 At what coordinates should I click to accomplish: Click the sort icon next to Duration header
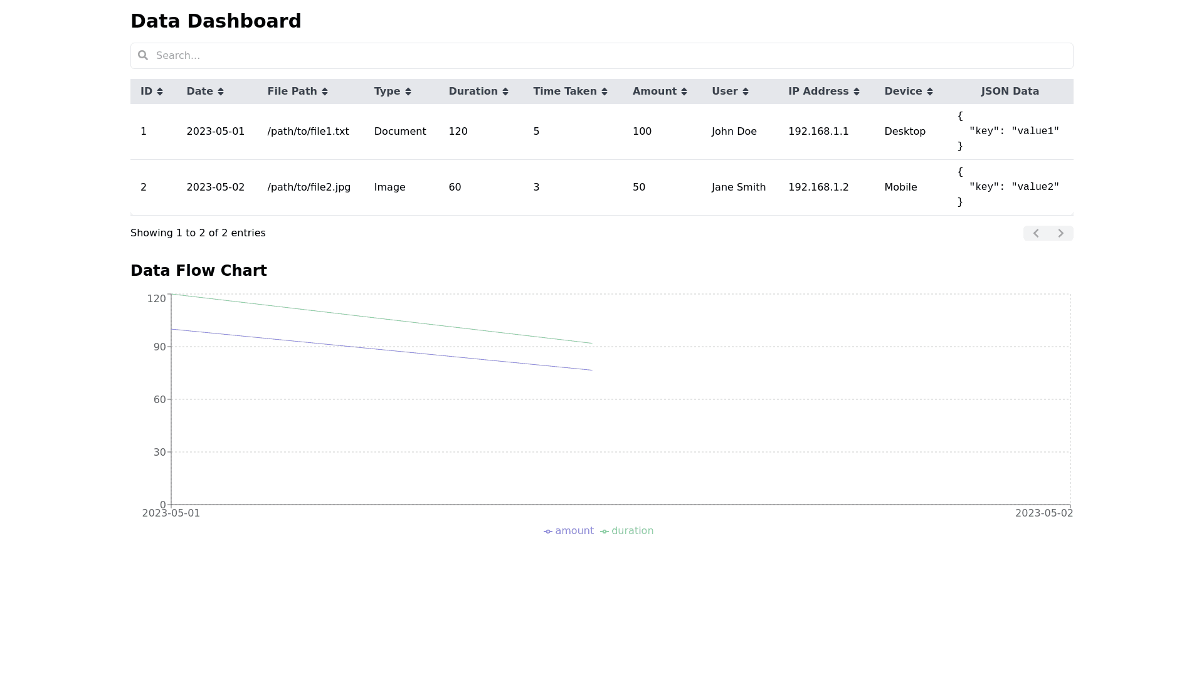tap(504, 91)
